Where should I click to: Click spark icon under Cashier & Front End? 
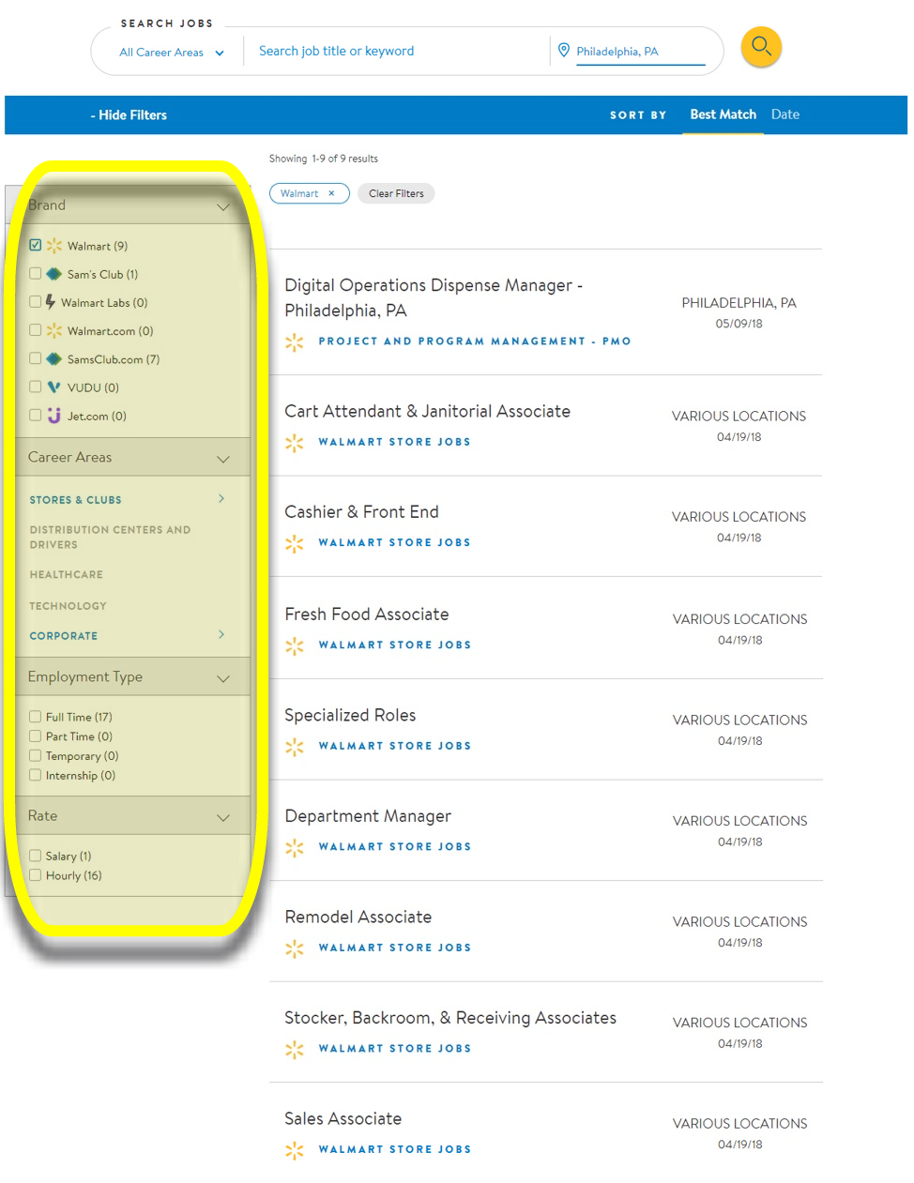coord(295,543)
